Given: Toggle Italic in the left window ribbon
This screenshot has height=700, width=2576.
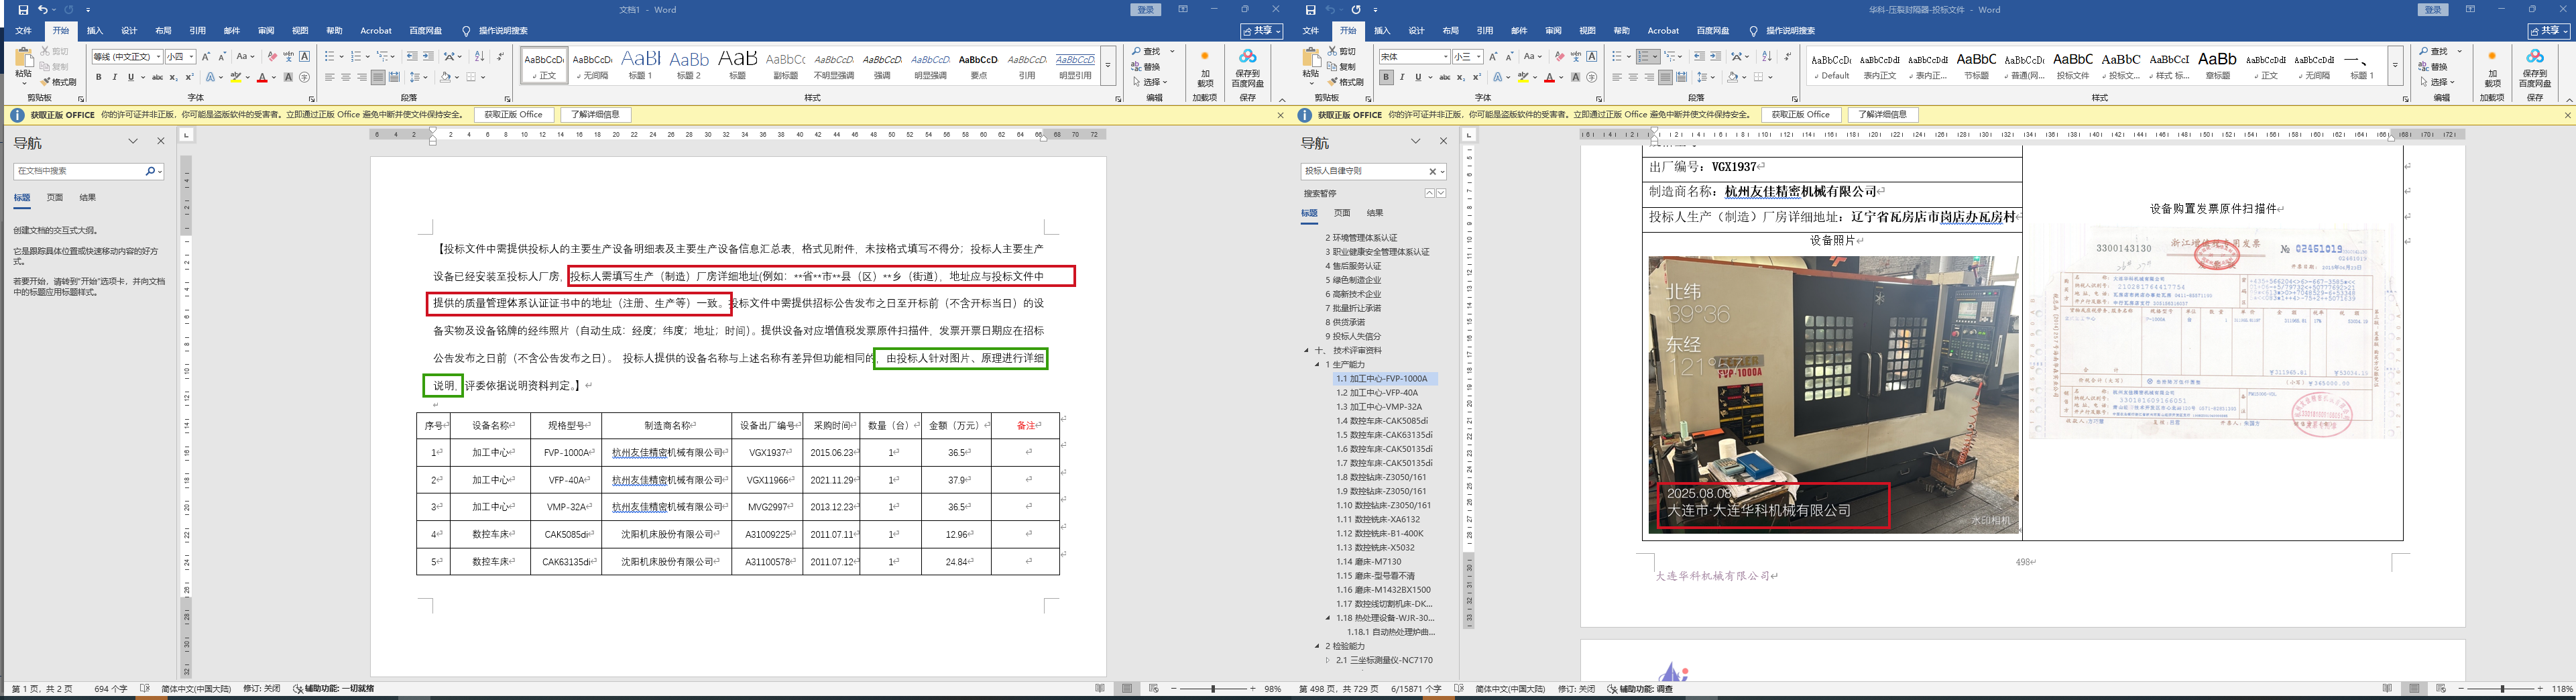Looking at the screenshot, I should pos(114,77).
